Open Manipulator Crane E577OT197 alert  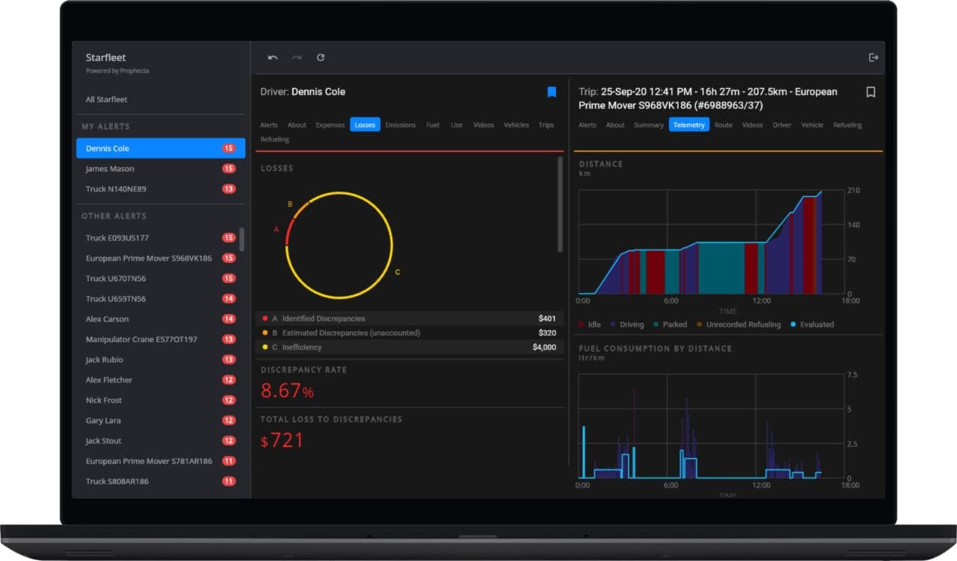click(157, 339)
